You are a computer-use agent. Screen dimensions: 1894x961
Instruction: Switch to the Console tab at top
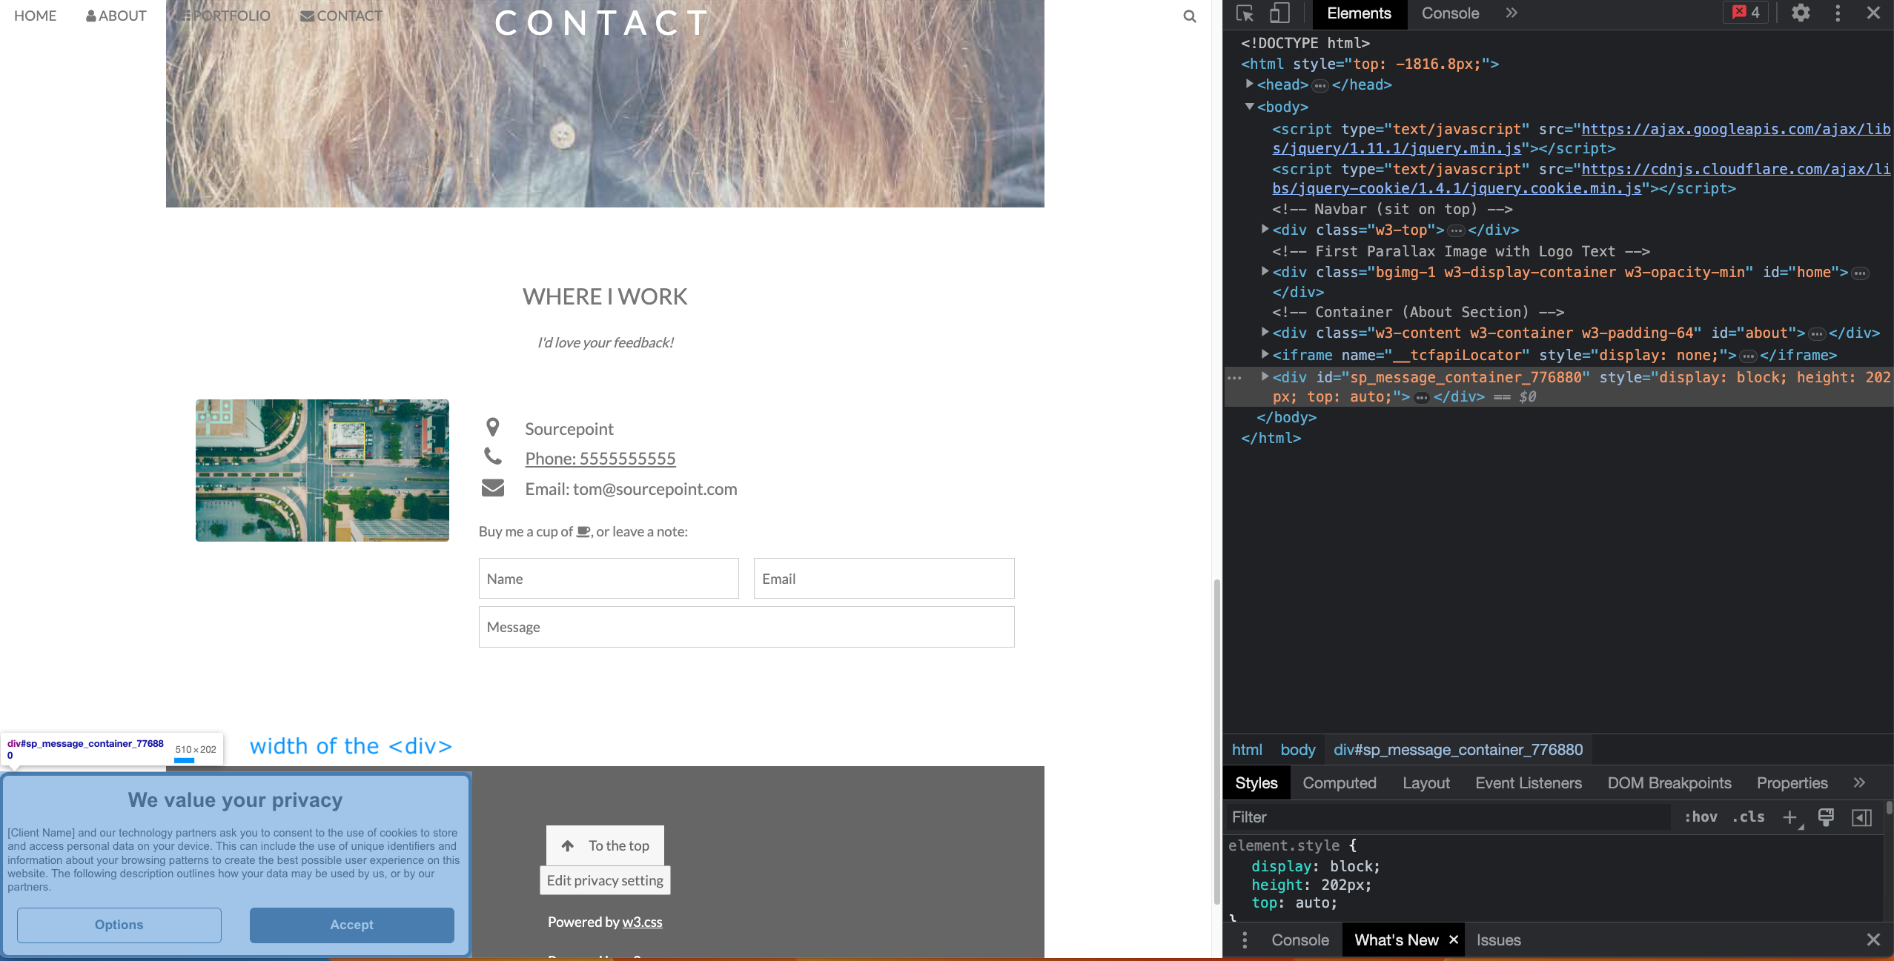click(1450, 13)
